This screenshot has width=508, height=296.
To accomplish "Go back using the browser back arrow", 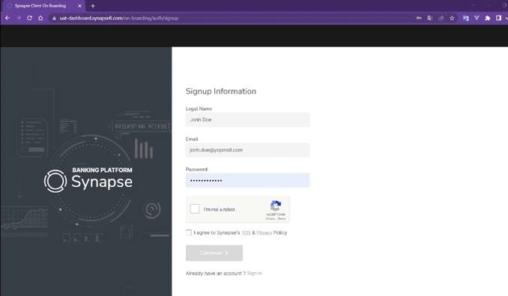I will tap(7, 18).
